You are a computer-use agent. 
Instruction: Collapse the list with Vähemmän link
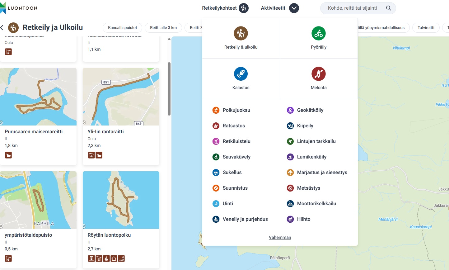[x=280, y=237]
